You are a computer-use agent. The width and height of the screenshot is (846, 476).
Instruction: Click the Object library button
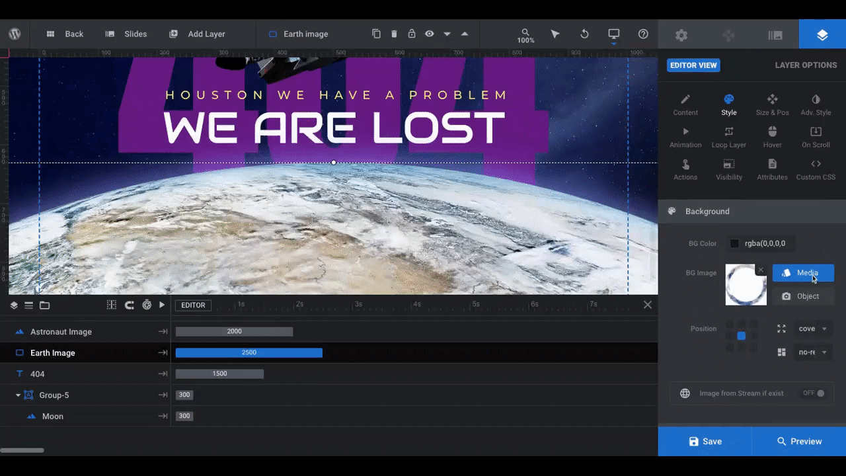click(x=803, y=296)
